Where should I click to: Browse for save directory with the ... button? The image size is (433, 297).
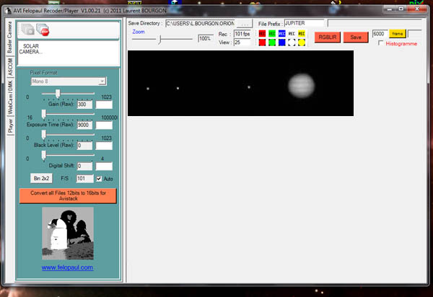coord(245,24)
